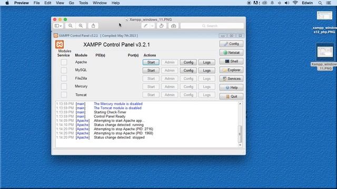Open the Apache Config button
337x189 pixels.
click(x=189, y=62)
